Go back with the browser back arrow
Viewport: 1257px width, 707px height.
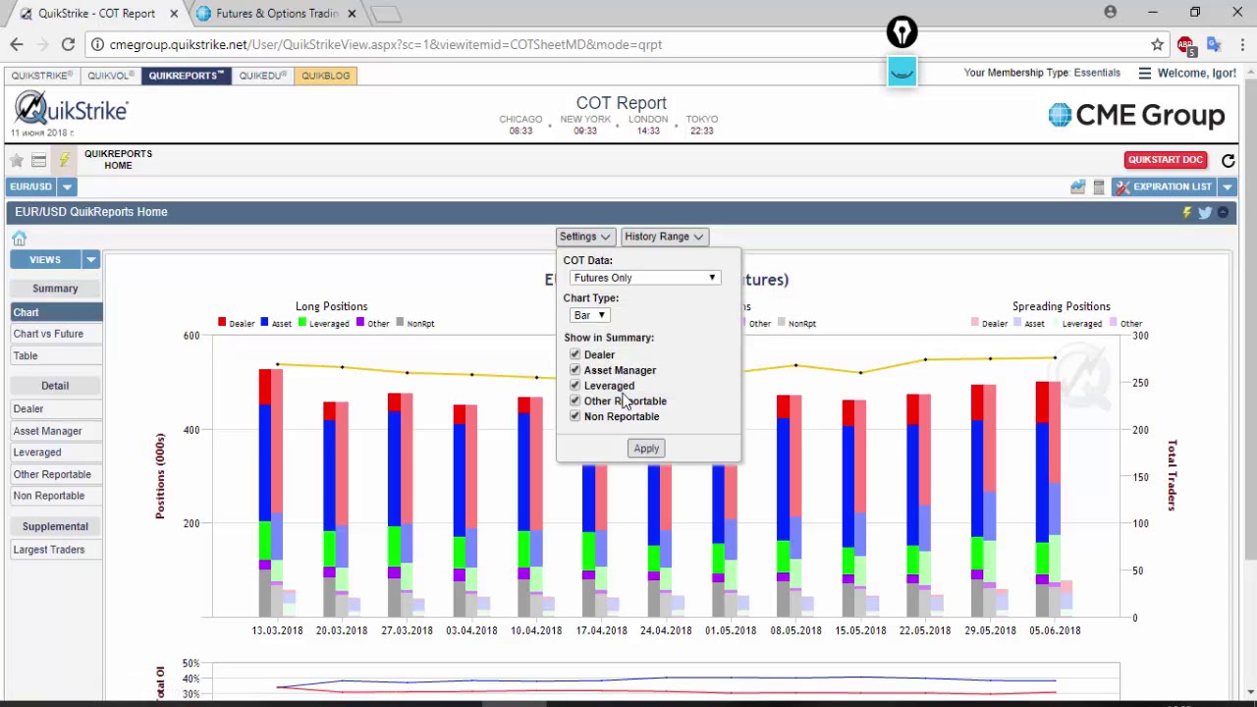point(17,44)
